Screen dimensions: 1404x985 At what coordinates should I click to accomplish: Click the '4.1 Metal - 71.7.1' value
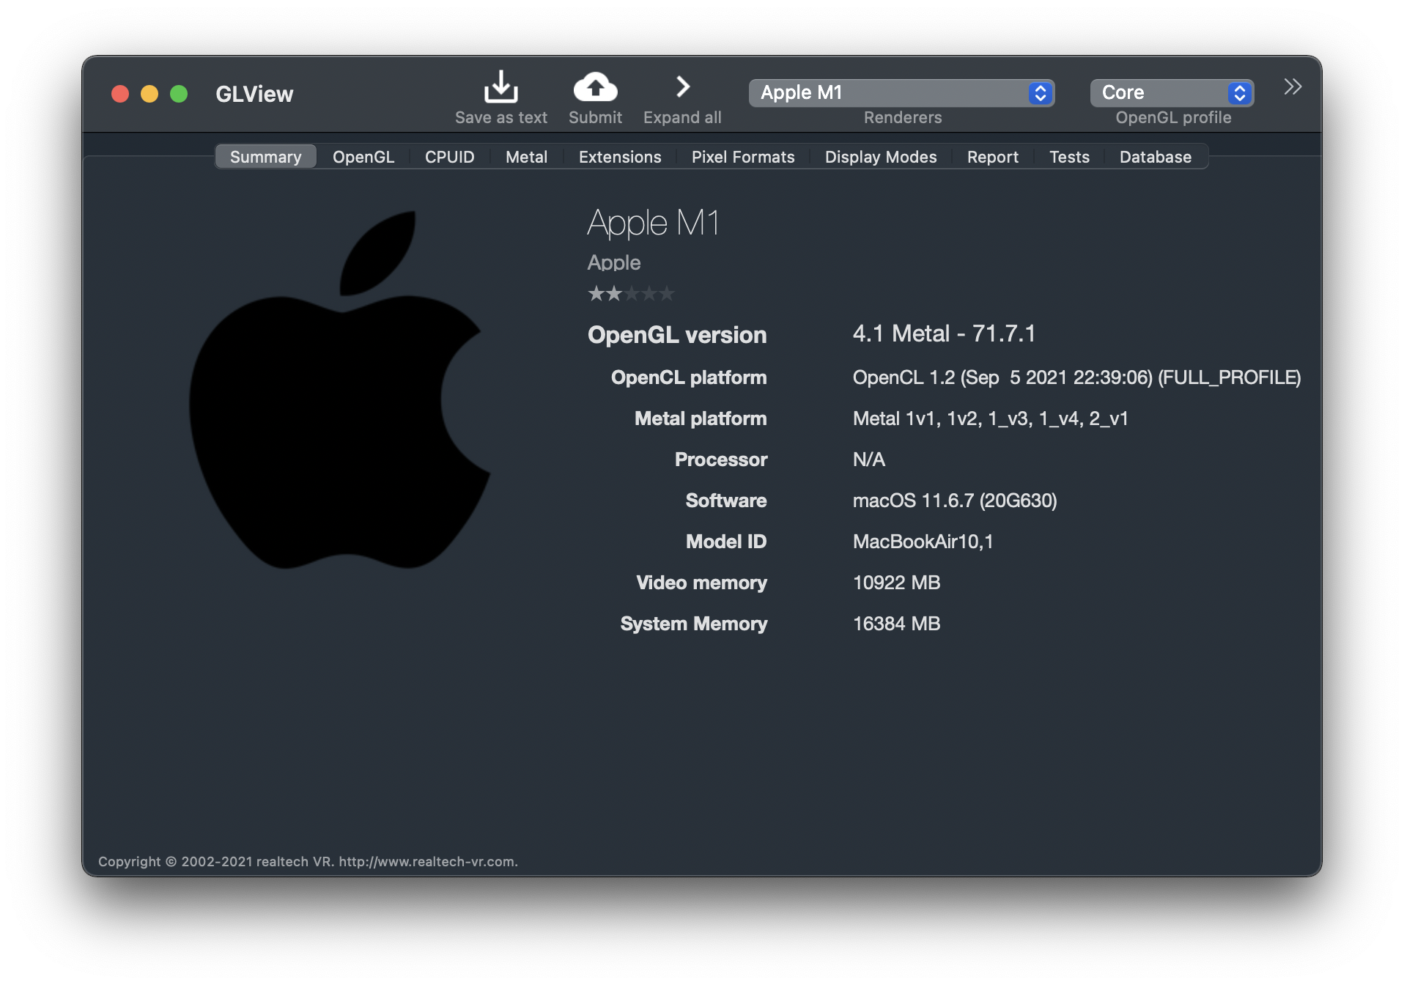pos(944,333)
